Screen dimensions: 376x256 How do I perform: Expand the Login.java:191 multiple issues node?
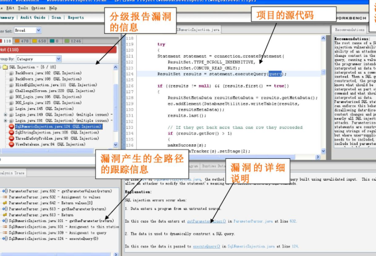coord(5,121)
